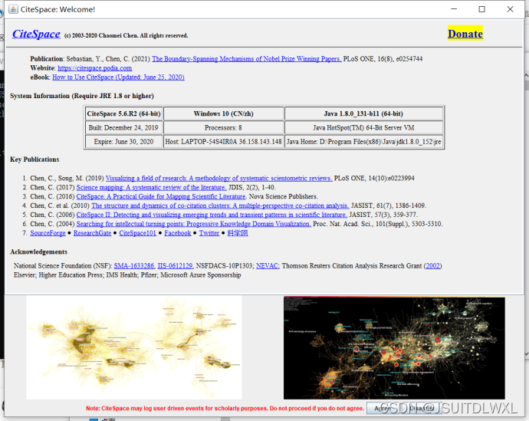Select the Host: LAPTOP-54S4IR0A cell
Viewport: 529px width, 421px height.
pos(223,142)
